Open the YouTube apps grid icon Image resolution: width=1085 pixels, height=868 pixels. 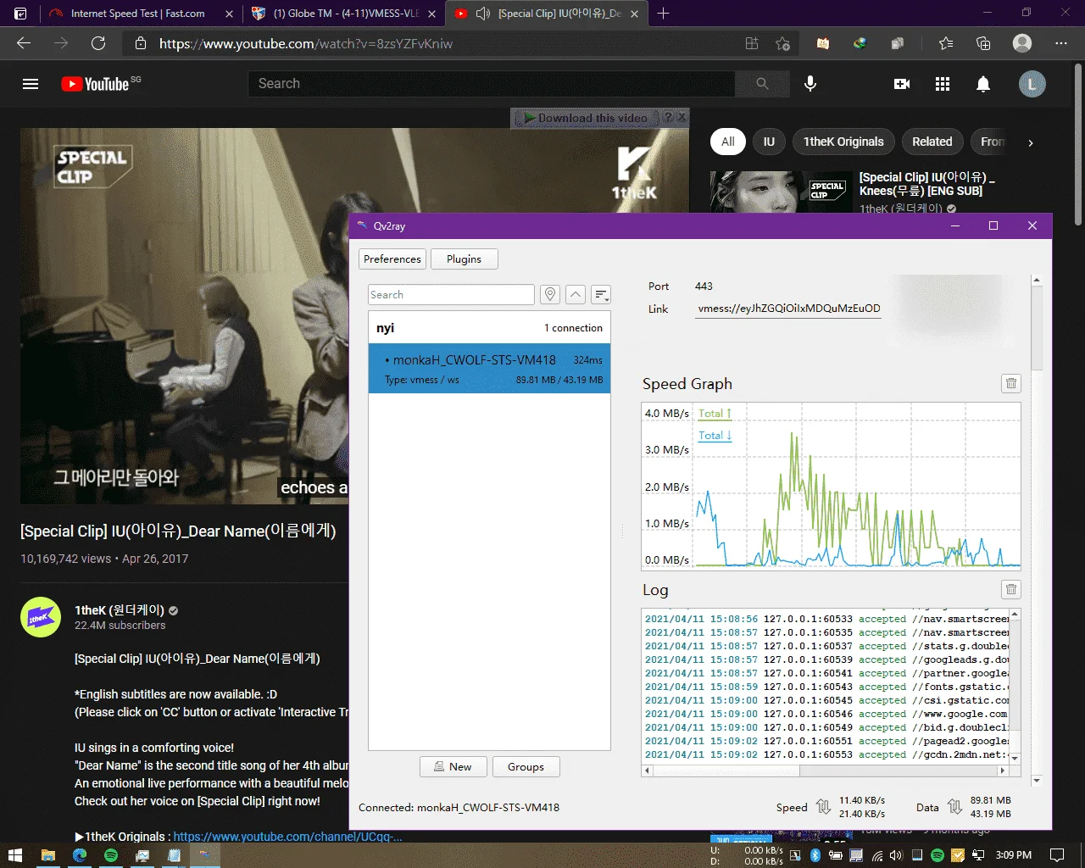pyautogui.click(x=943, y=84)
